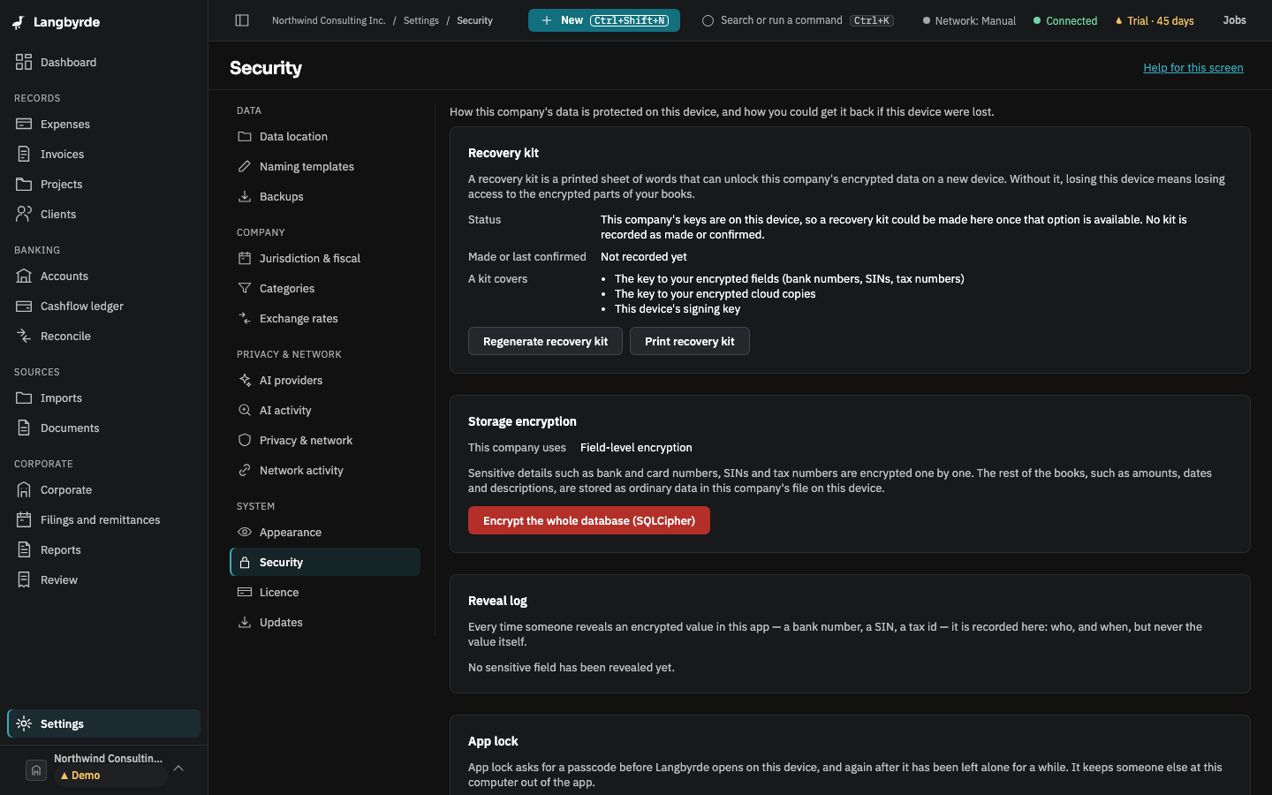Image resolution: width=1272 pixels, height=795 pixels.
Task: Click the Review receipt icon
Action: [x=24, y=579]
